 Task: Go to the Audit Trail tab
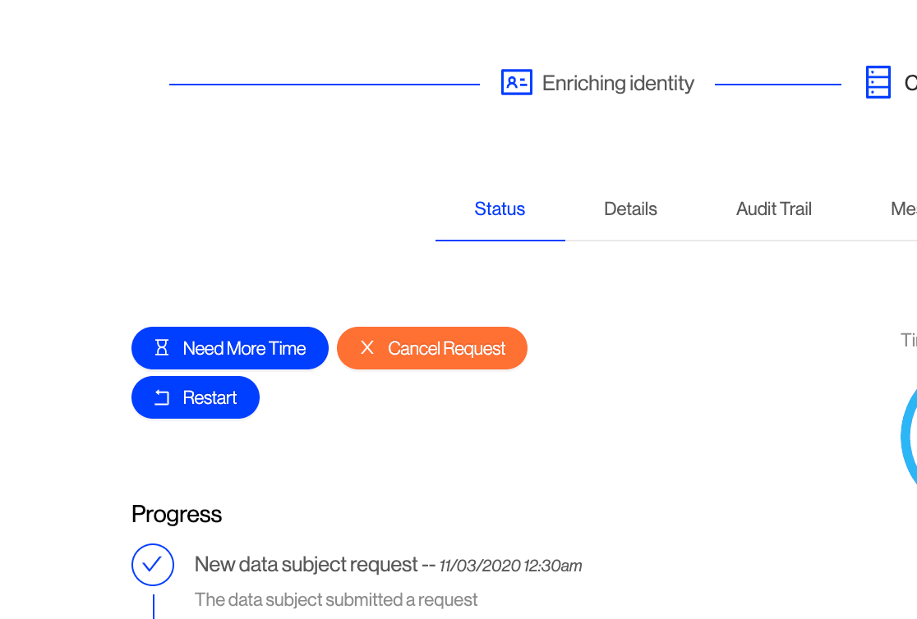(773, 209)
